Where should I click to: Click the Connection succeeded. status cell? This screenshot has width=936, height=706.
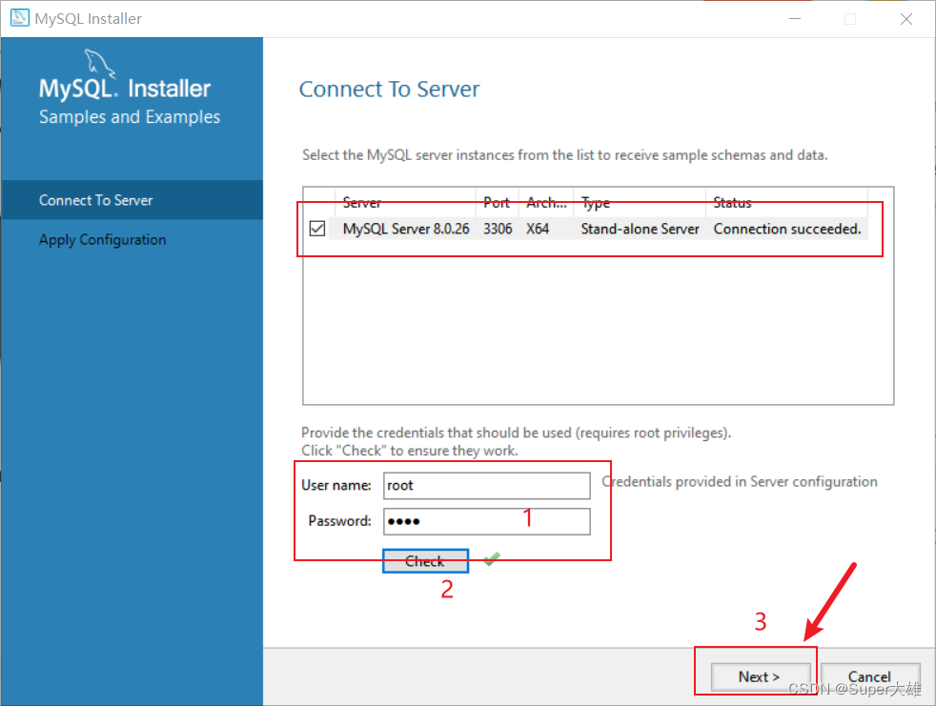tap(787, 229)
